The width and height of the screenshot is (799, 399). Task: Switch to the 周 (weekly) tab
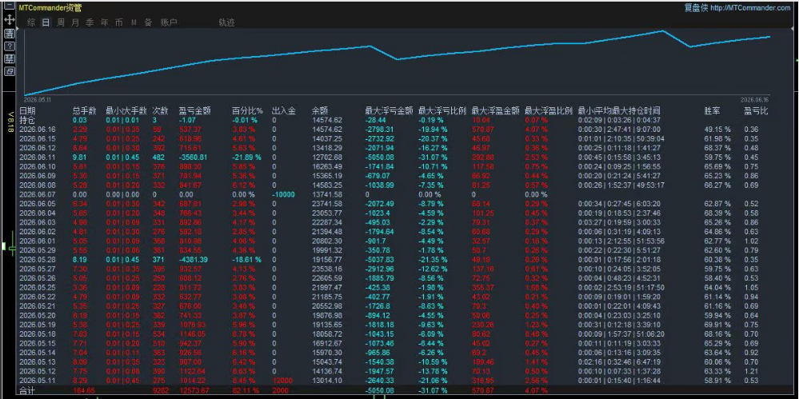[61, 22]
